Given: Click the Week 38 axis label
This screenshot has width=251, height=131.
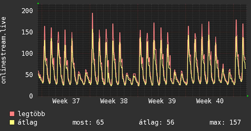Looking at the screenshot, I should pos(114,101).
